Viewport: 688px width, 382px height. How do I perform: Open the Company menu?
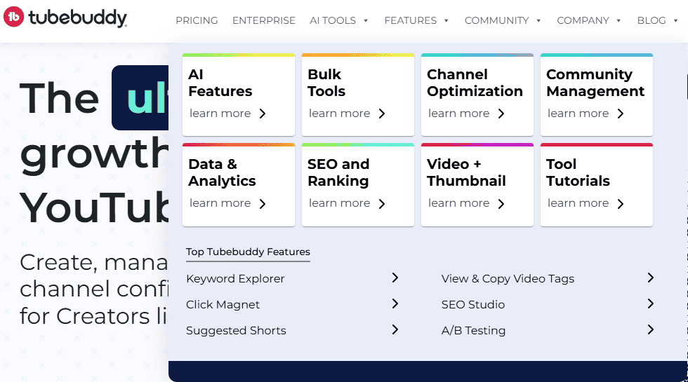(583, 20)
